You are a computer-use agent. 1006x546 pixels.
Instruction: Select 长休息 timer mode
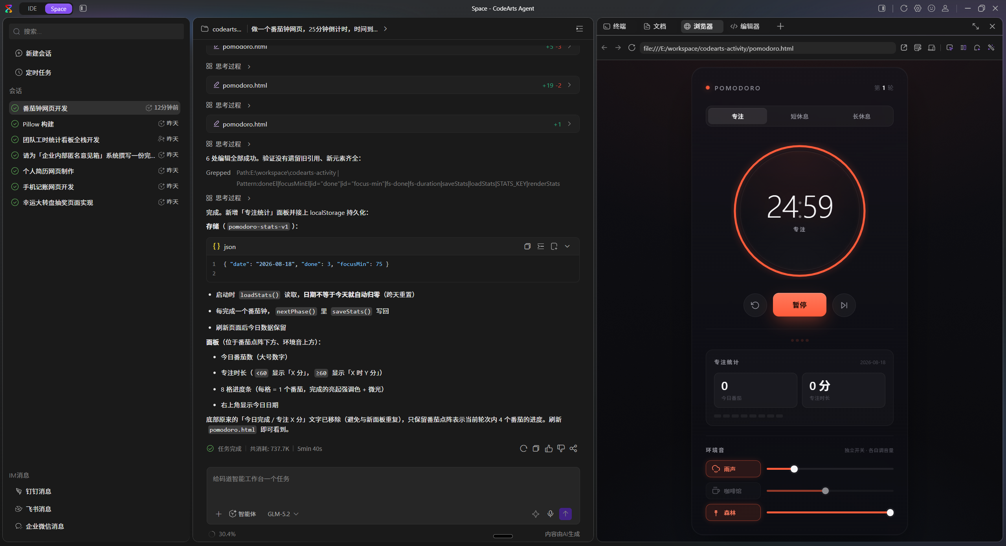(x=861, y=116)
